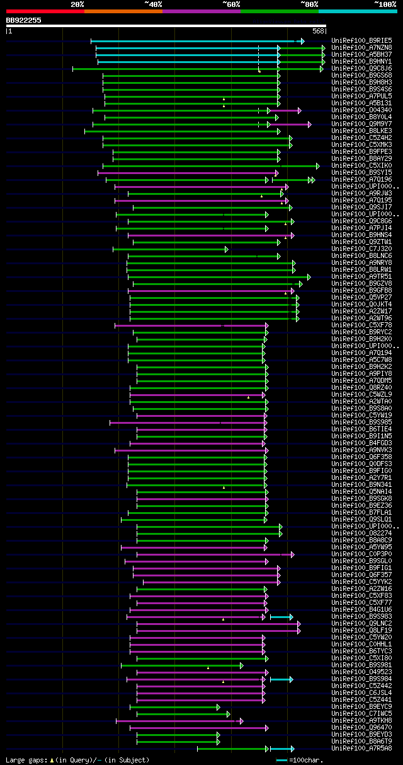Select hit label UniRef100_B9N341
The width and height of the screenshot is (403, 765).
(361, 485)
